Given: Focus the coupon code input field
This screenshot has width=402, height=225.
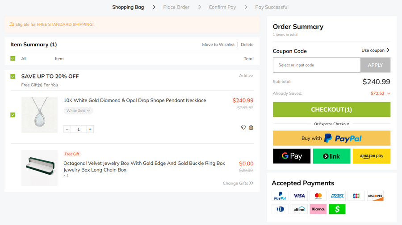Looking at the screenshot, I should coord(316,65).
